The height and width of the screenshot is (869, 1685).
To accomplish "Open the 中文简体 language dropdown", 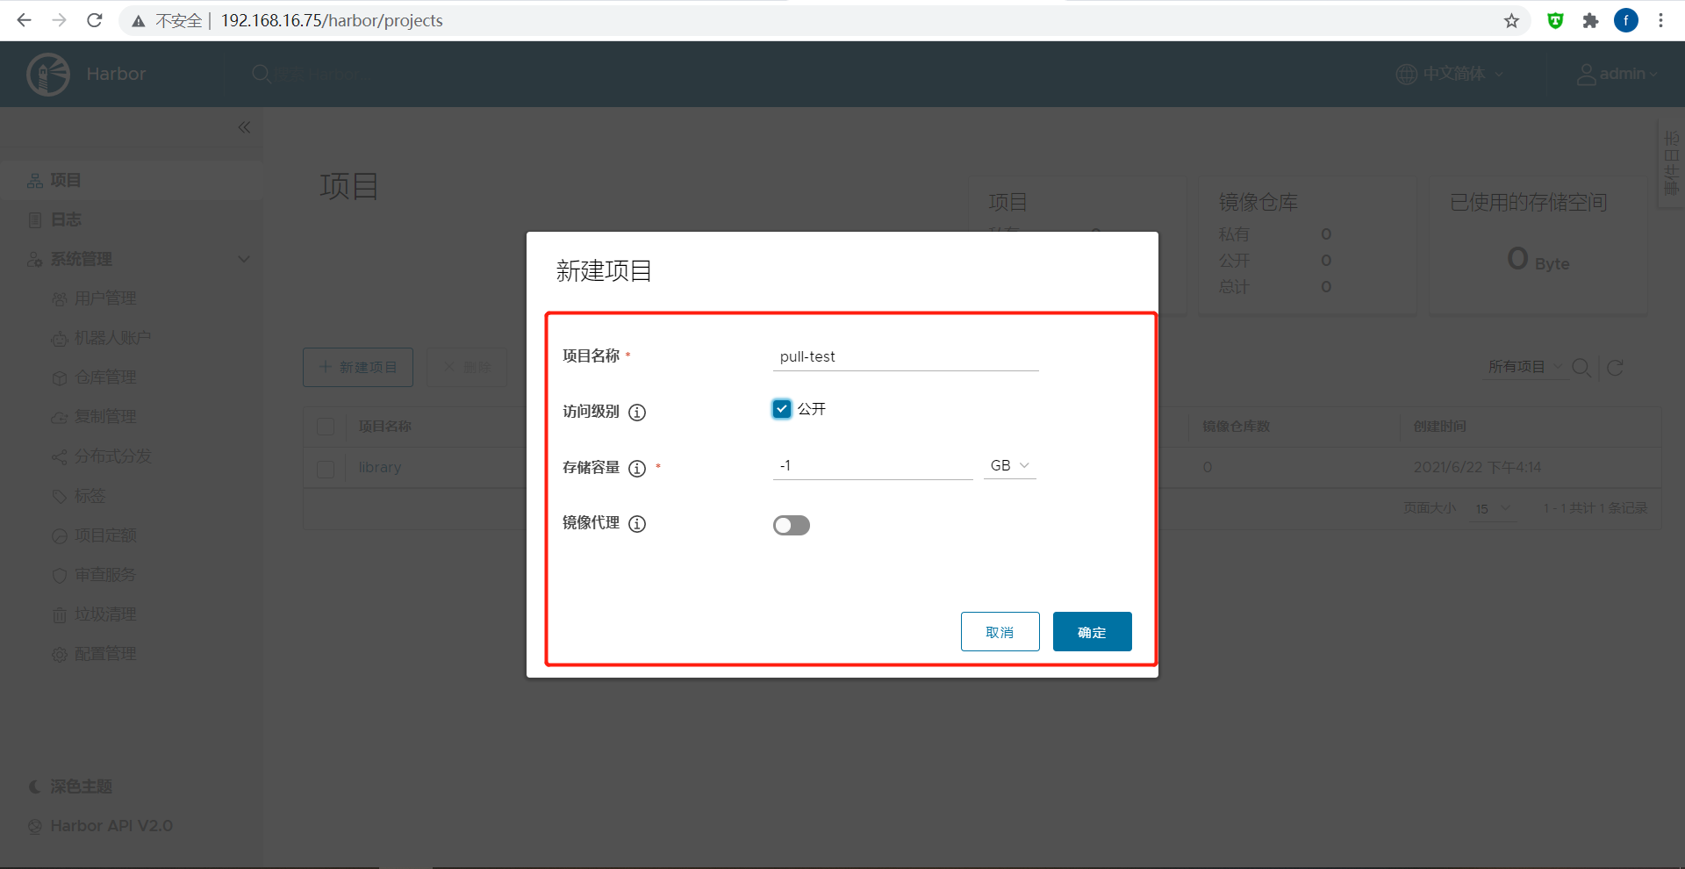I will [1450, 74].
